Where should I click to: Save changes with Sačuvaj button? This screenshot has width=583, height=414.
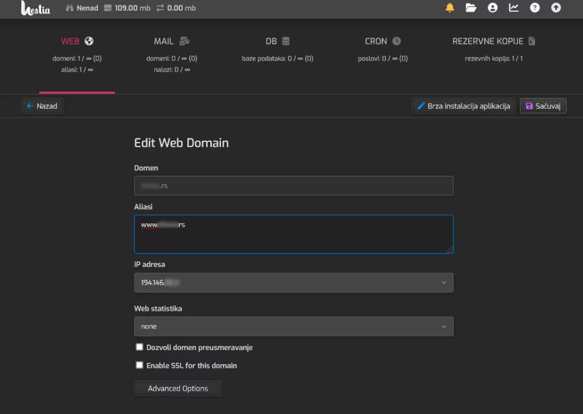543,106
